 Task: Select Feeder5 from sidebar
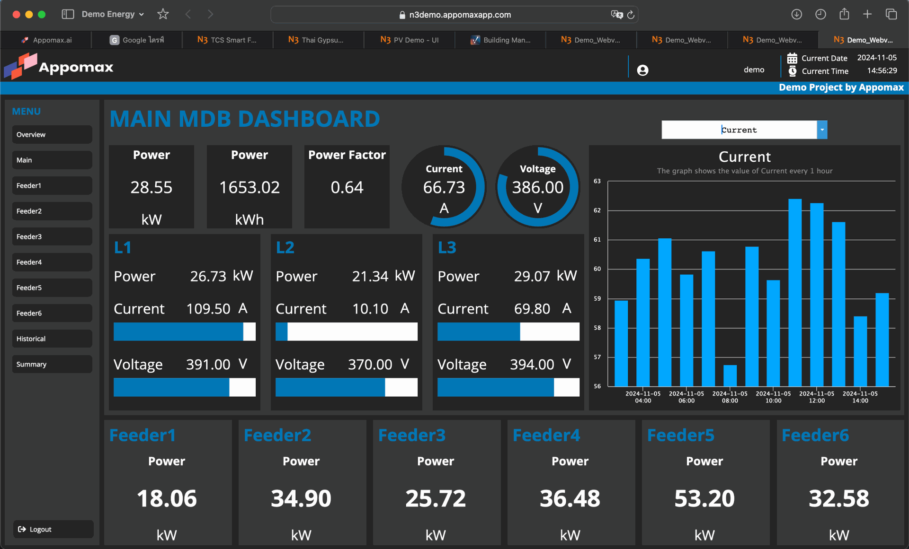coord(53,287)
